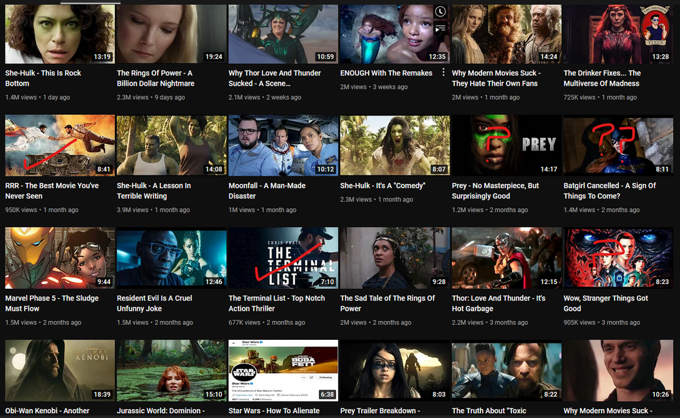Click Add to queue icon on Remakes thumbnail
The height and width of the screenshot is (418, 680).
[440, 29]
